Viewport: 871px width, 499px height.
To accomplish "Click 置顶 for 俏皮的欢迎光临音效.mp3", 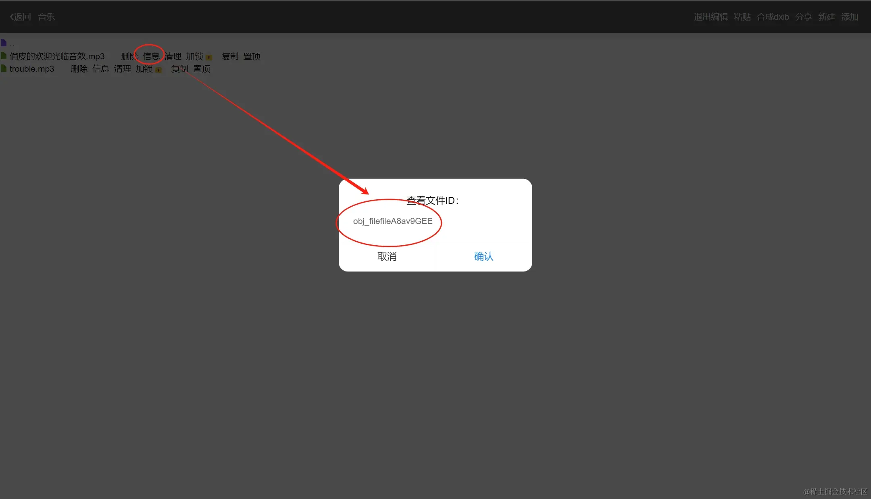I will click(x=252, y=56).
